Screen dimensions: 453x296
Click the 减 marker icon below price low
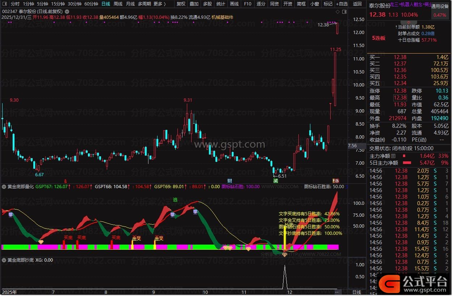(x=276, y=181)
